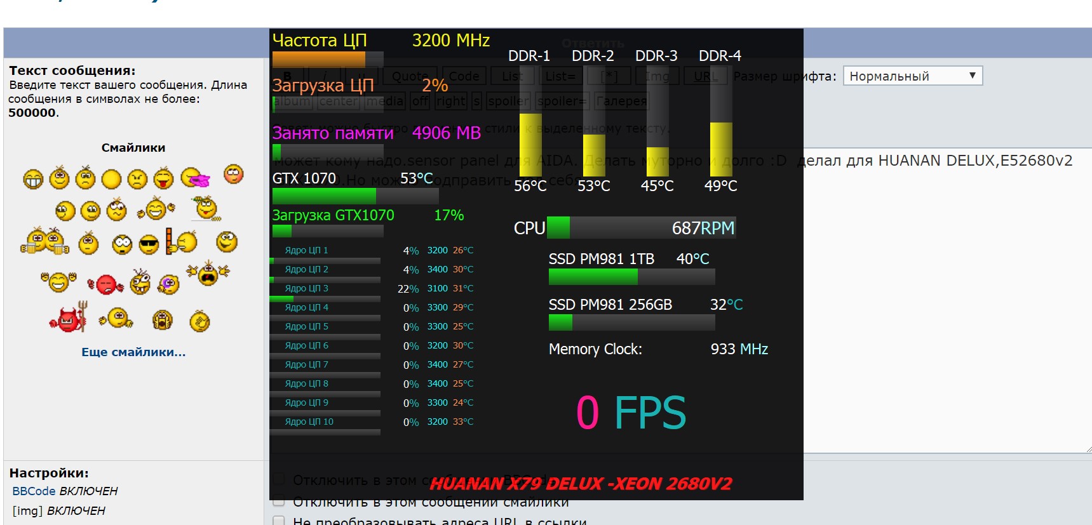
Task: Click the 687RPM CPU fan reading
Action: pos(703,228)
